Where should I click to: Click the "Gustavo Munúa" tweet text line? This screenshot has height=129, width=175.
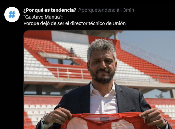(43, 17)
